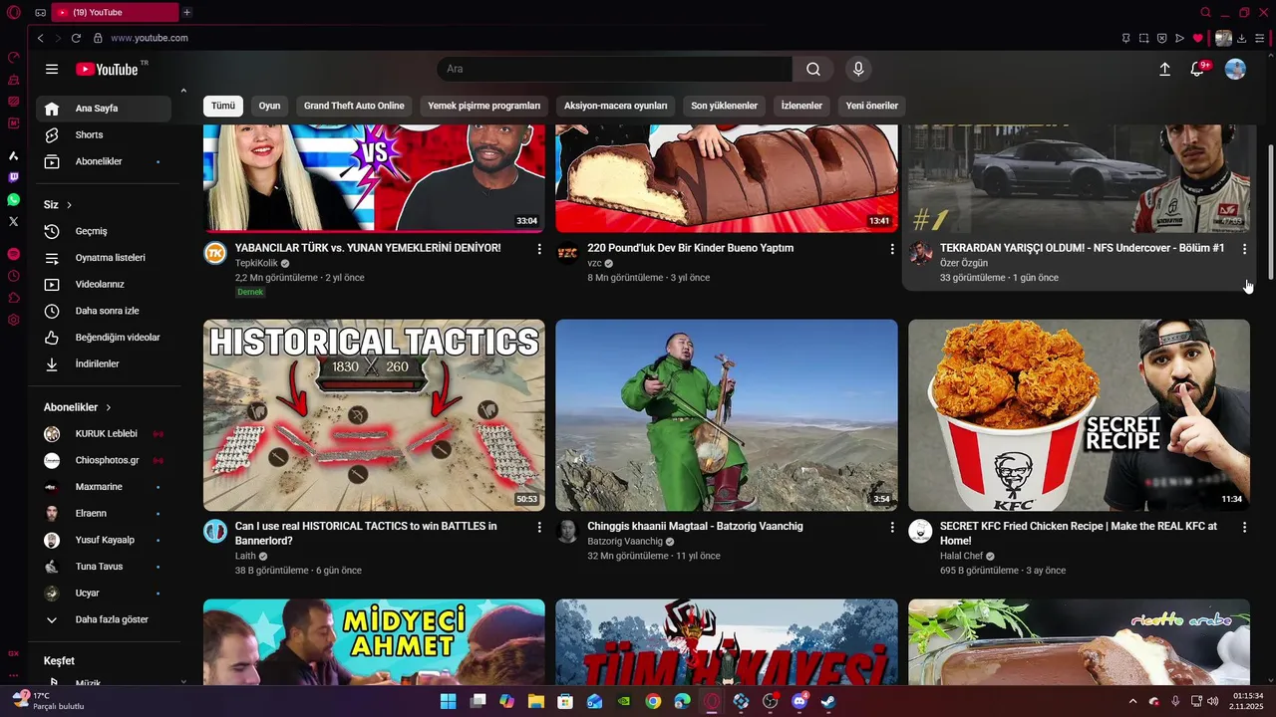Select Son yüklenenler chip
Viewport: 1276px width, 717px height.
click(x=725, y=106)
